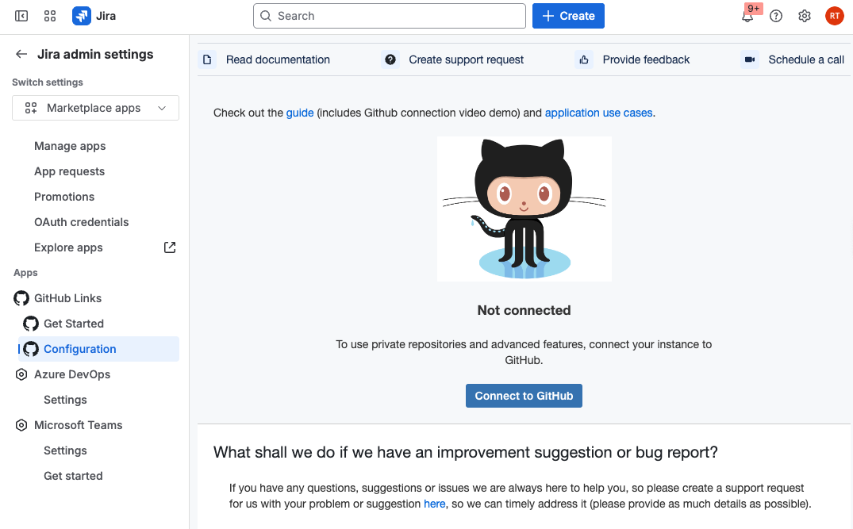The image size is (853, 529).
Task: Open the help question mark icon
Action: [x=776, y=16]
